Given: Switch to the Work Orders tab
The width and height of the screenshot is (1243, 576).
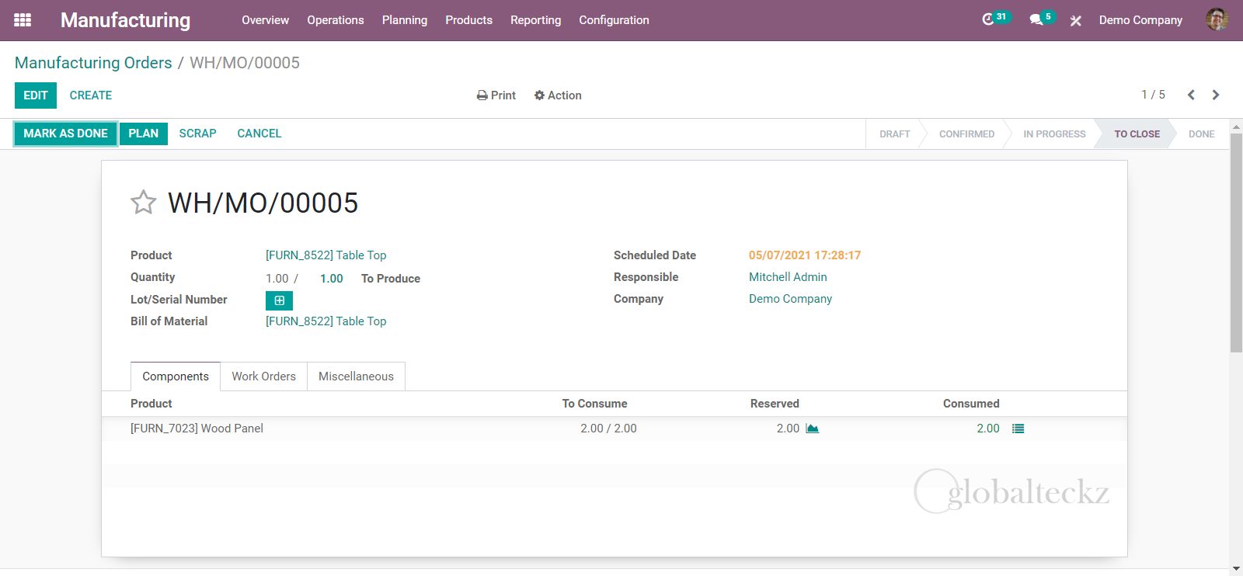Looking at the screenshot, I should pos(263,376).
